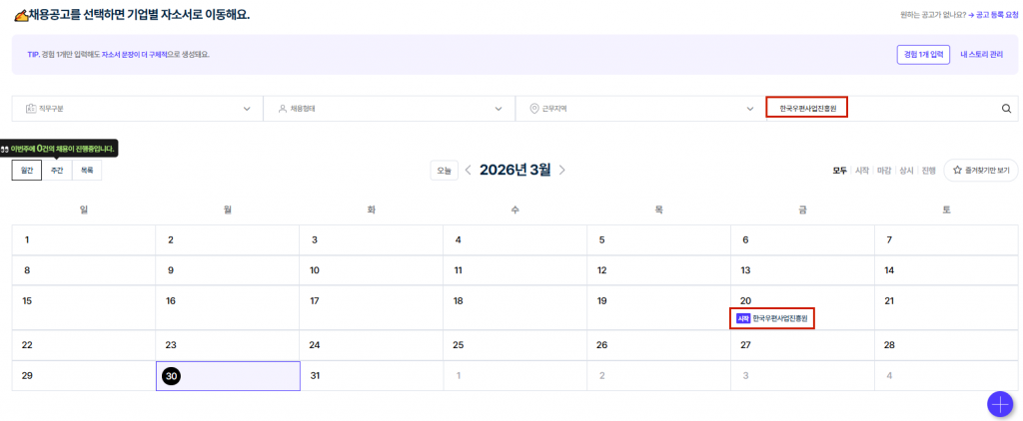1023x421 pixels.
Task: Click the company search input field
Action: coord(879,109)
